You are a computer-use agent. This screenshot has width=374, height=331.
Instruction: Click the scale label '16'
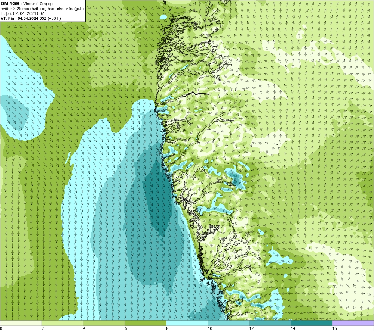pyautogui.click(x=334, y=328)
